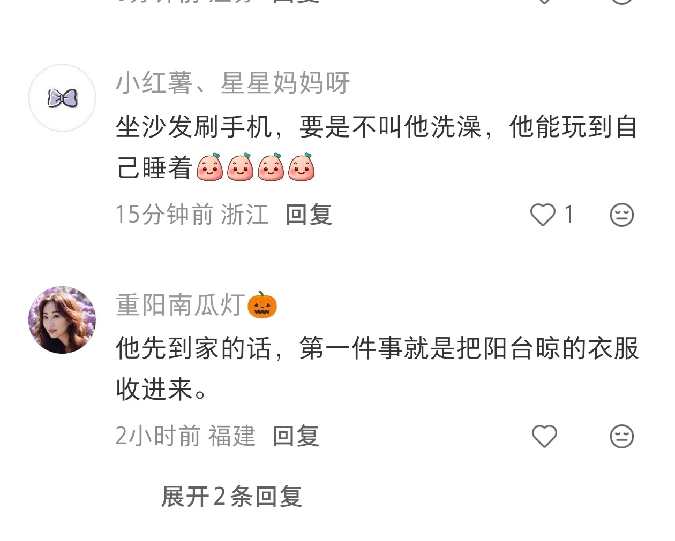Open the bow-tie avatar of 小红薯、星星妈妈呀

tap(62, 98)
